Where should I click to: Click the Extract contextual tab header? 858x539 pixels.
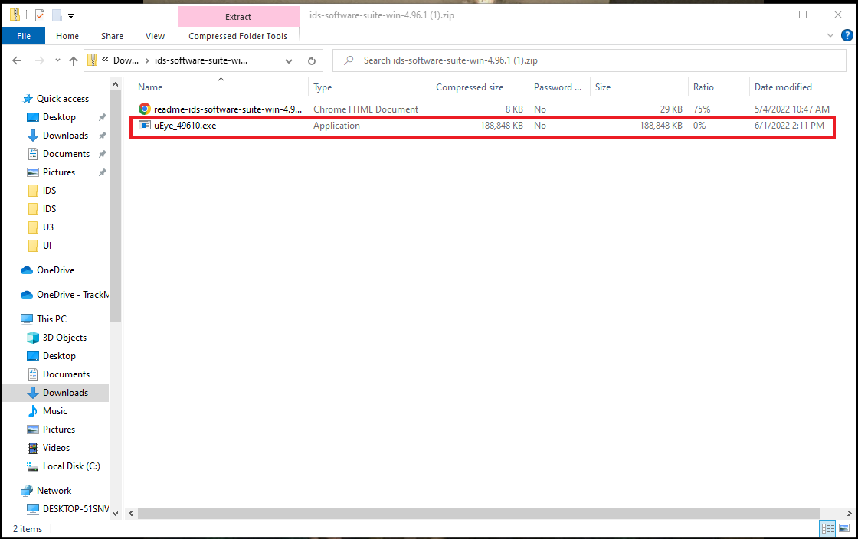pos(238,17)
